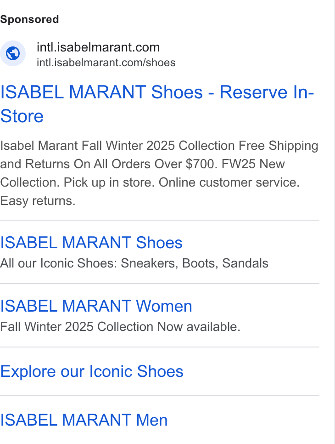Click the 'Sneakers, Boots, Sandals' sitelink description
Viewport: 335px width, 444px height.
[x=195, y=263]
